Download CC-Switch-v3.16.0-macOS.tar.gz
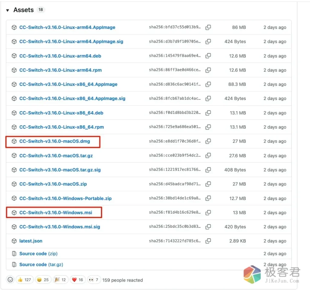 (x=56, y=156)
